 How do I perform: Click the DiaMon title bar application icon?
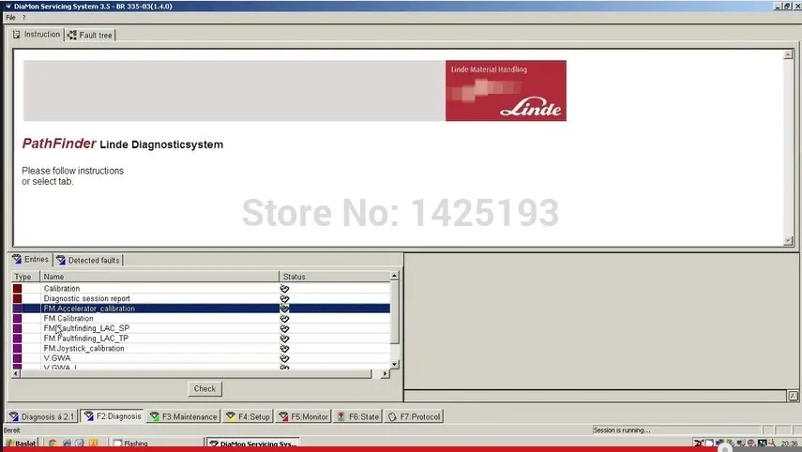pos(8,7)
